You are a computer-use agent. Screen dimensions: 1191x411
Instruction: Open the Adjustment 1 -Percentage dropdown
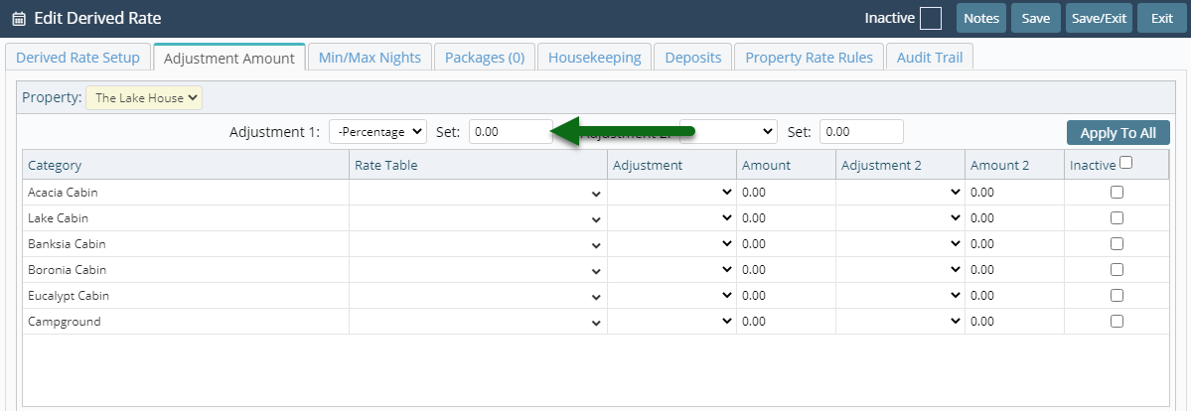click(x=378, y=131)
